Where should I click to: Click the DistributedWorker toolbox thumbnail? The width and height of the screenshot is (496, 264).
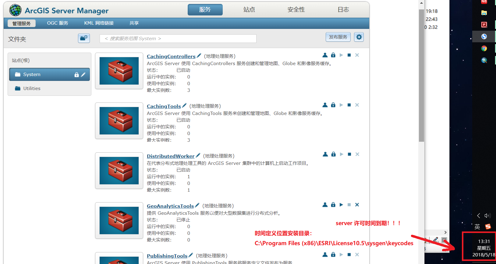[119, 171]
